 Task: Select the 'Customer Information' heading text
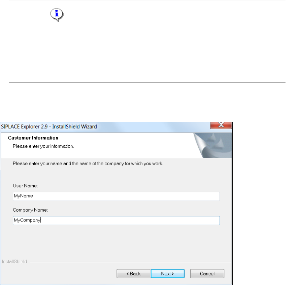33,138
